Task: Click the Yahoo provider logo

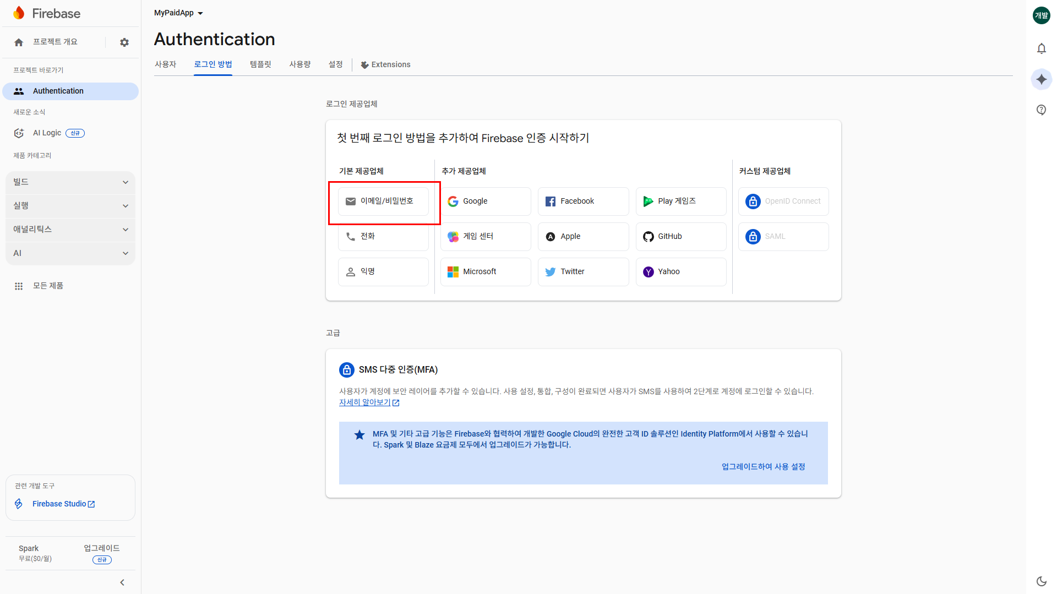Action: click(649, 272)
